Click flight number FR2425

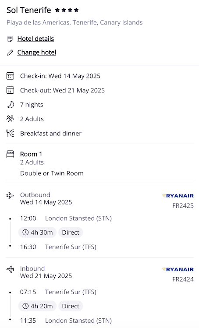[183, 206]
